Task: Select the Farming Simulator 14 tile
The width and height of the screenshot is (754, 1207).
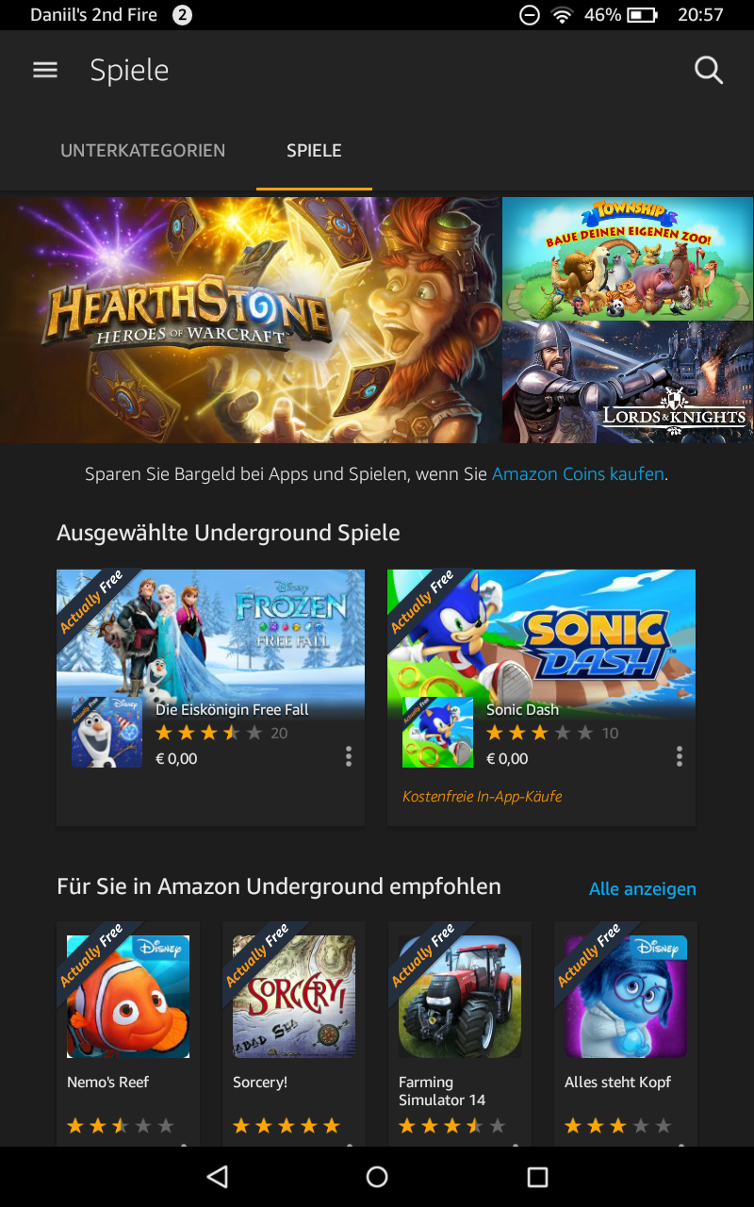Action: (460, 1034)
